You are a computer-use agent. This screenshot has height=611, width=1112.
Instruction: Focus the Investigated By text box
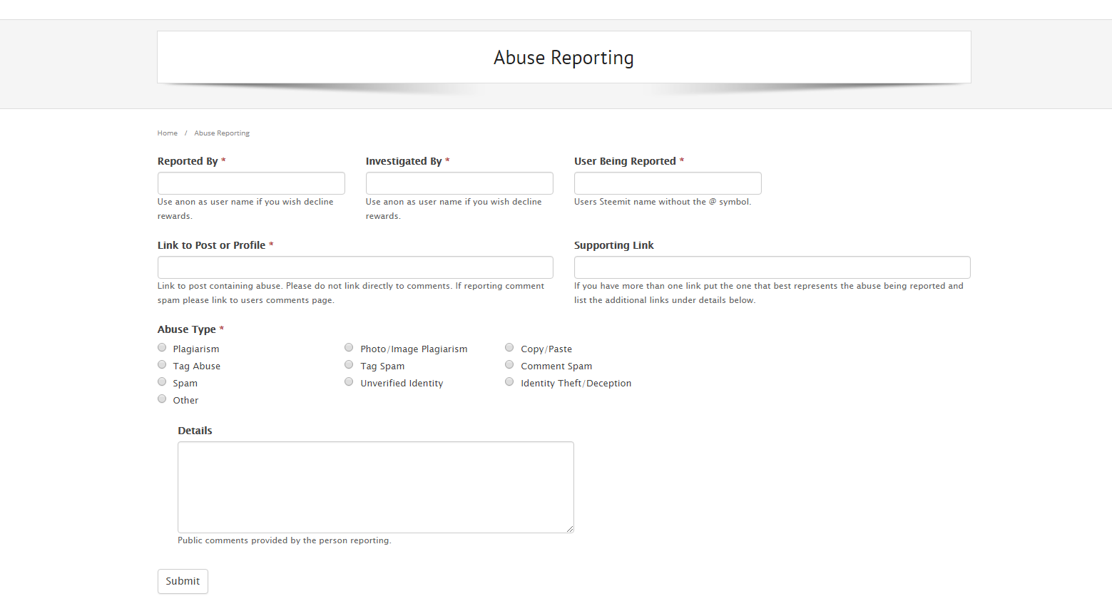[x=459, y=183]
